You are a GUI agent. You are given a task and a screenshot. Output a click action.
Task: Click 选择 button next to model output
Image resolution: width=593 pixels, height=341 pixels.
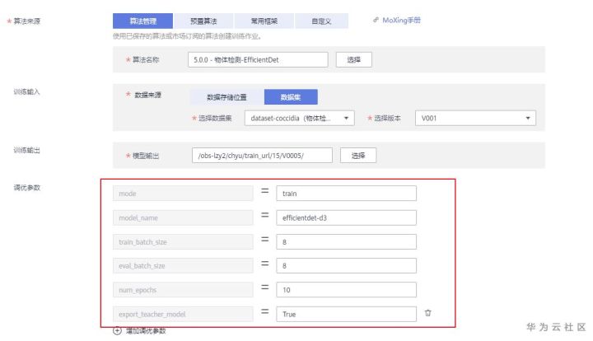(358, 156)
